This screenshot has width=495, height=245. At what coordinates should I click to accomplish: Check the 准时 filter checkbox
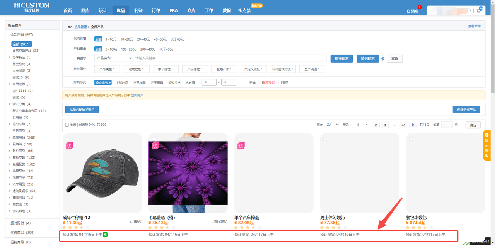(x=280, y=83)
